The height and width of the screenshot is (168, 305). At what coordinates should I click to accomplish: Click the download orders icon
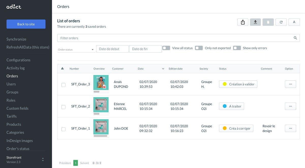[x=255, y=22]
